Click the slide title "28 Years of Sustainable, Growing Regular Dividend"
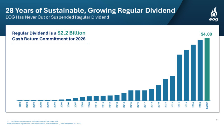The image size is (224, 126). 90,10
